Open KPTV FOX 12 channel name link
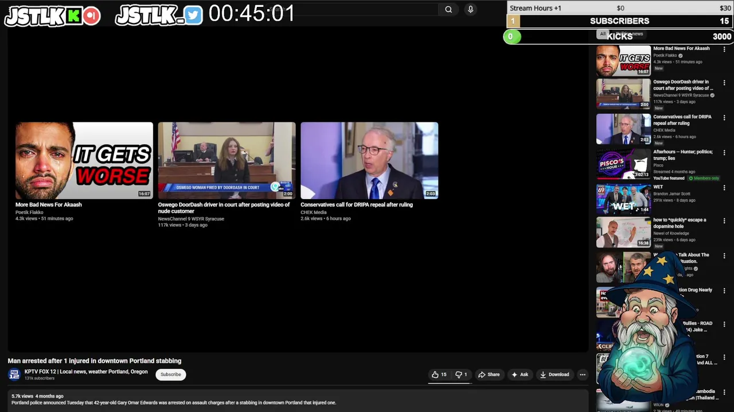 [x=86, y=371]
